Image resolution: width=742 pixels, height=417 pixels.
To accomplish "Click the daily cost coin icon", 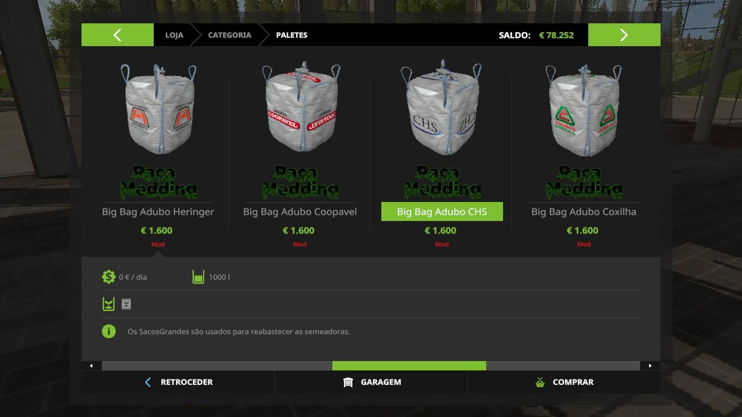I will [x=109, y=277].
